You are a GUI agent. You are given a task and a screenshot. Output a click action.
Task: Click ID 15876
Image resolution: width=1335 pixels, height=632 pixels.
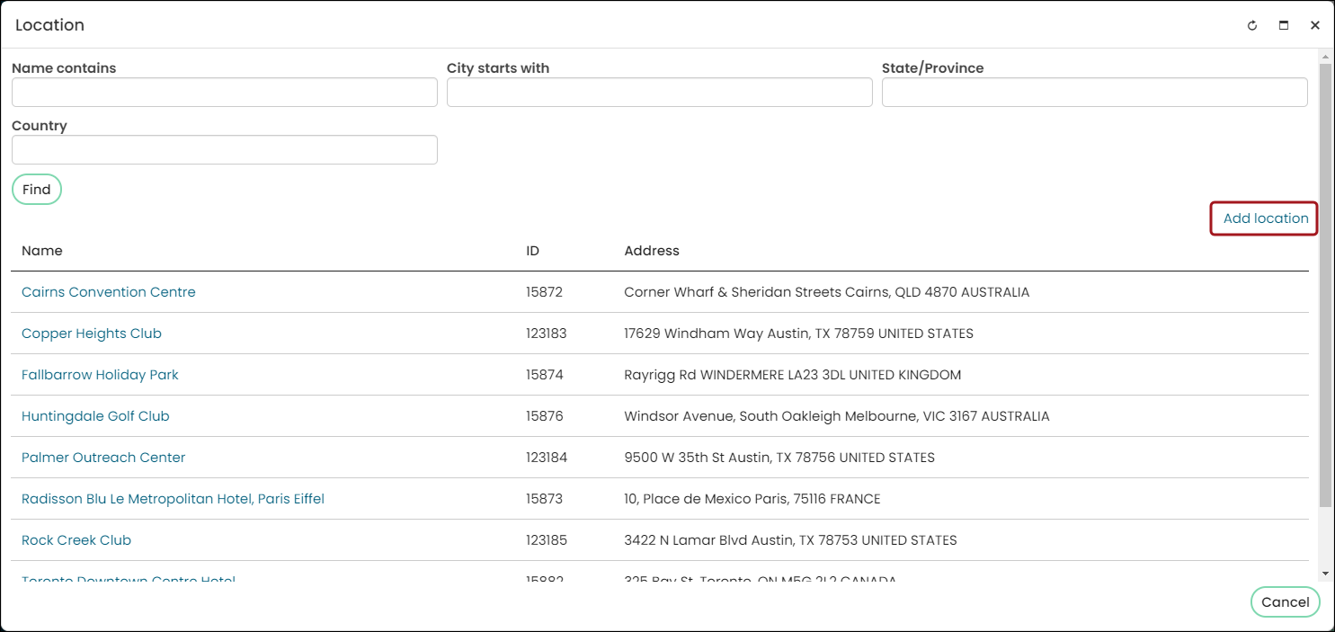(x=545, y=416)
